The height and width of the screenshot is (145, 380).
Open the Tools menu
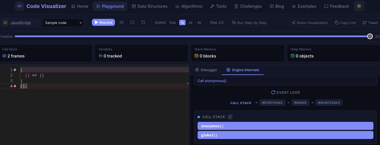coord(218,6)
